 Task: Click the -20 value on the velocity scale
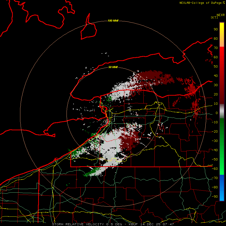tap(215, 132)
